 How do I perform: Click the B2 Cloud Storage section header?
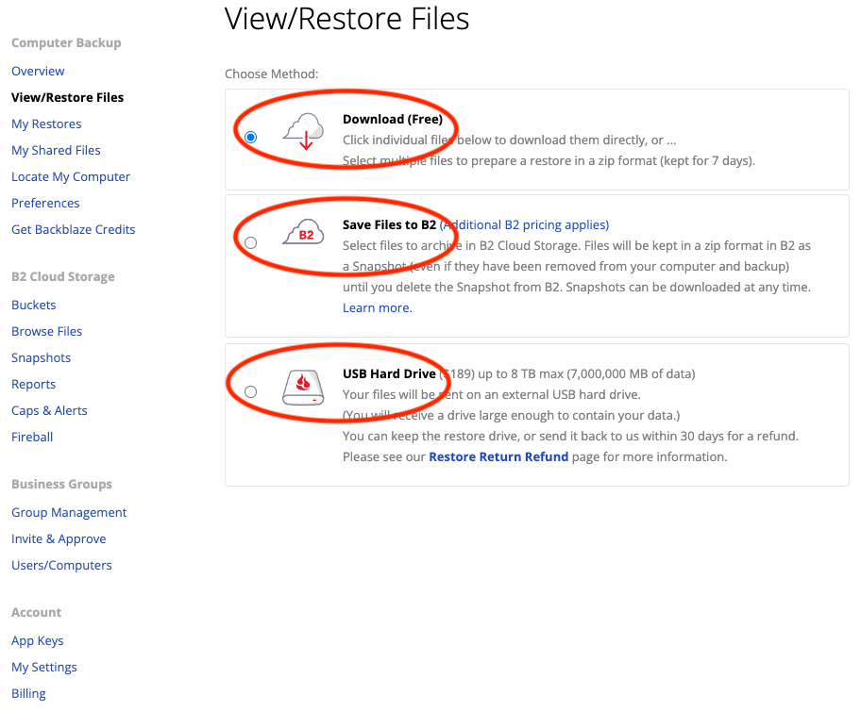tap(63, 276)
